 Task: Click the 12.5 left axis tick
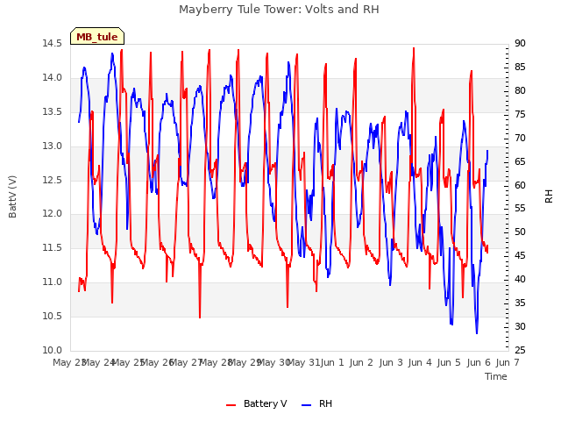click(53, 180)
